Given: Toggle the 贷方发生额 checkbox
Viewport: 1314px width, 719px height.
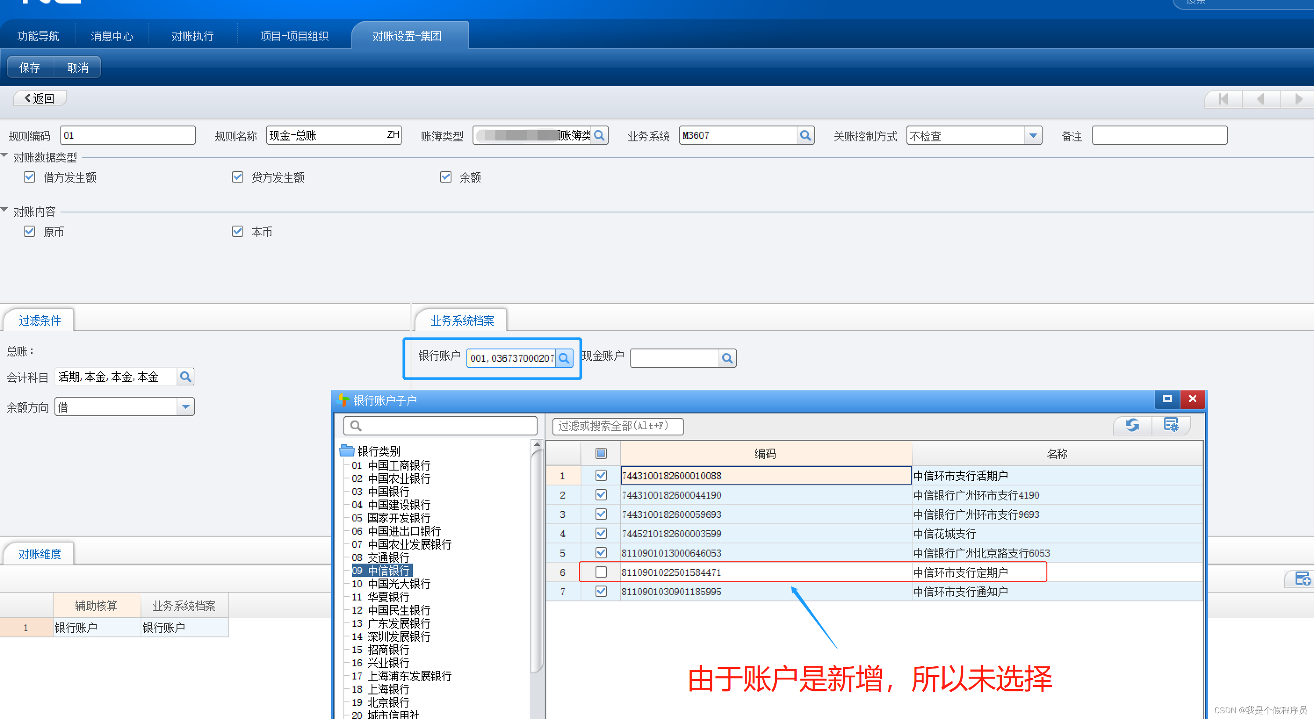Looking at the screenshot, I should (x=238, y=177).
